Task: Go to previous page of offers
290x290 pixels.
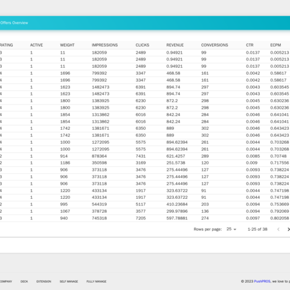Action: 279,229
